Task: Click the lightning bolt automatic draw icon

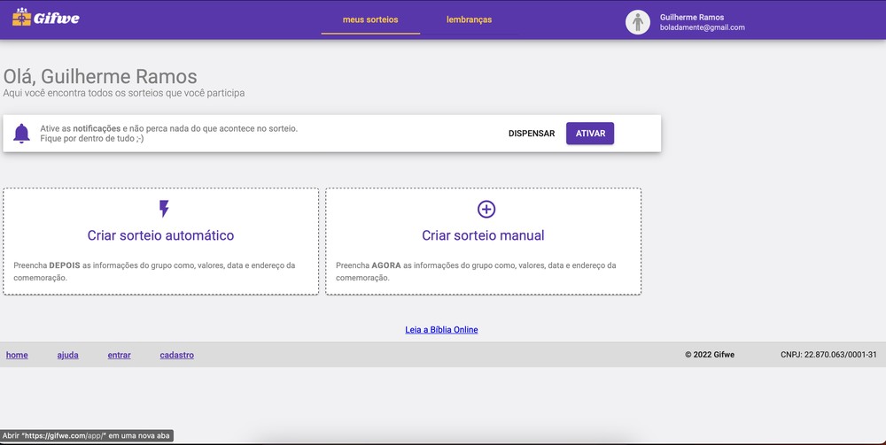Action: pyautogui.click(x=164, y=209)
